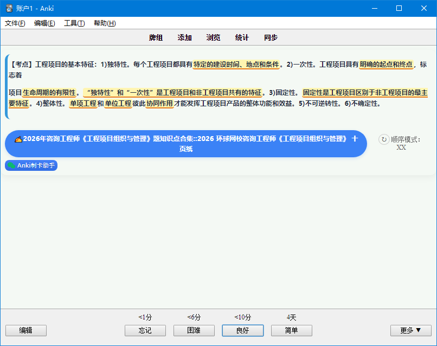Click highlighted text 协同作用
The image size is (437, 346).
[x=160, y=104]
